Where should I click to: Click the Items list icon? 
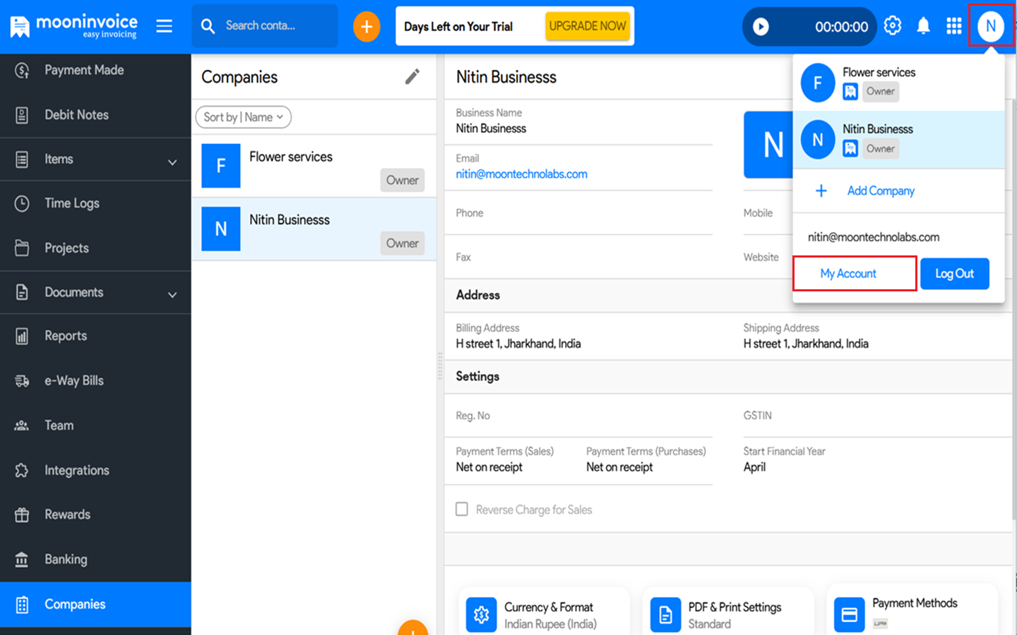click(x=22, y=159)
